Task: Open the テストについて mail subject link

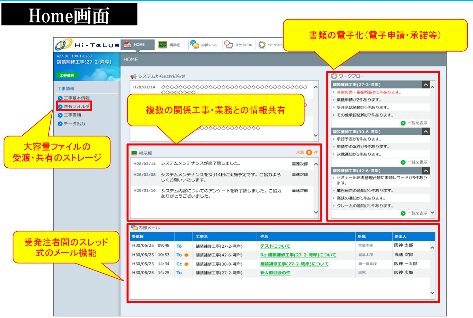Action: 275,246
